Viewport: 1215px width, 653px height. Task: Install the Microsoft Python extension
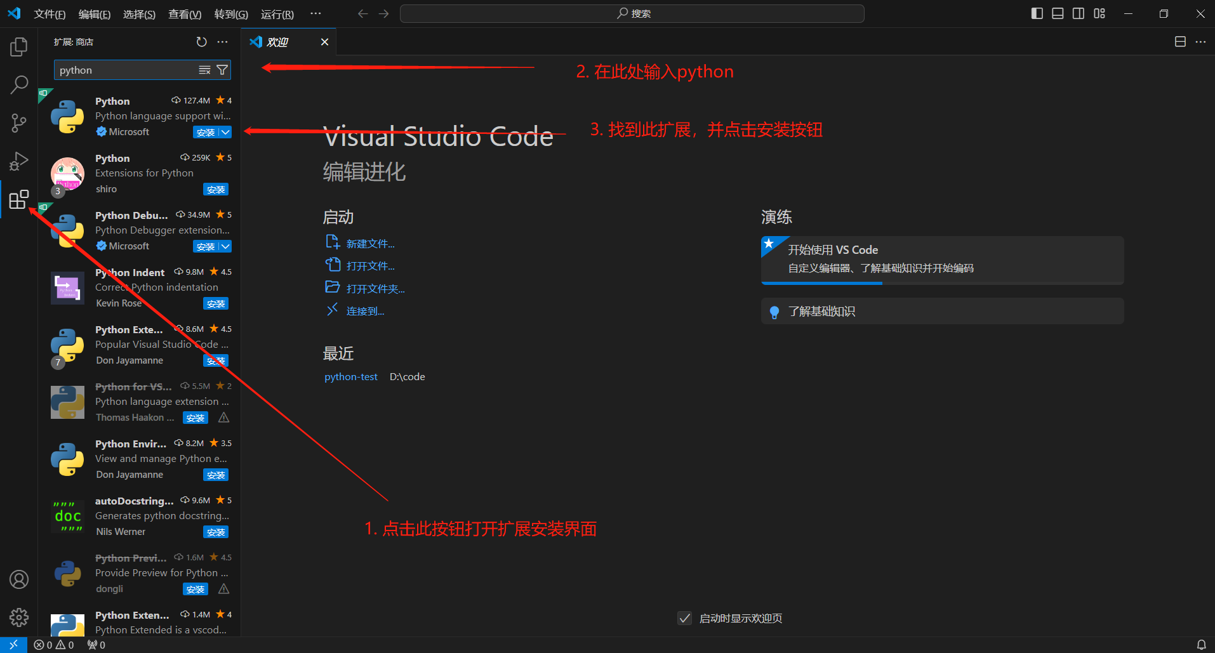206,132
